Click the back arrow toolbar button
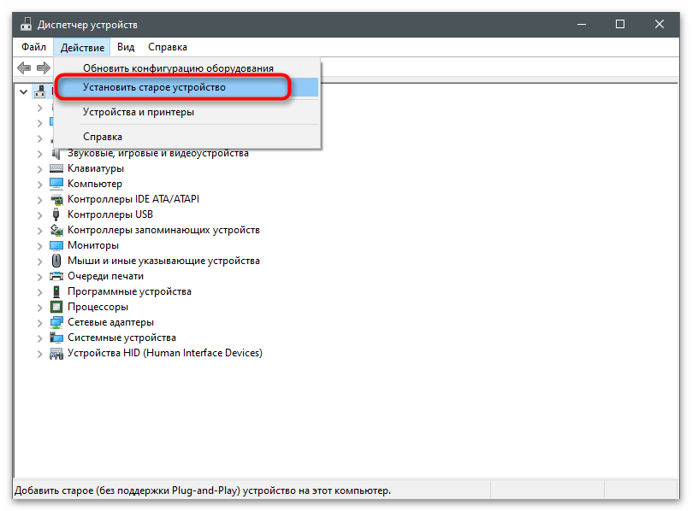Screen dimensions: 692x511 [x=24, y=68]
